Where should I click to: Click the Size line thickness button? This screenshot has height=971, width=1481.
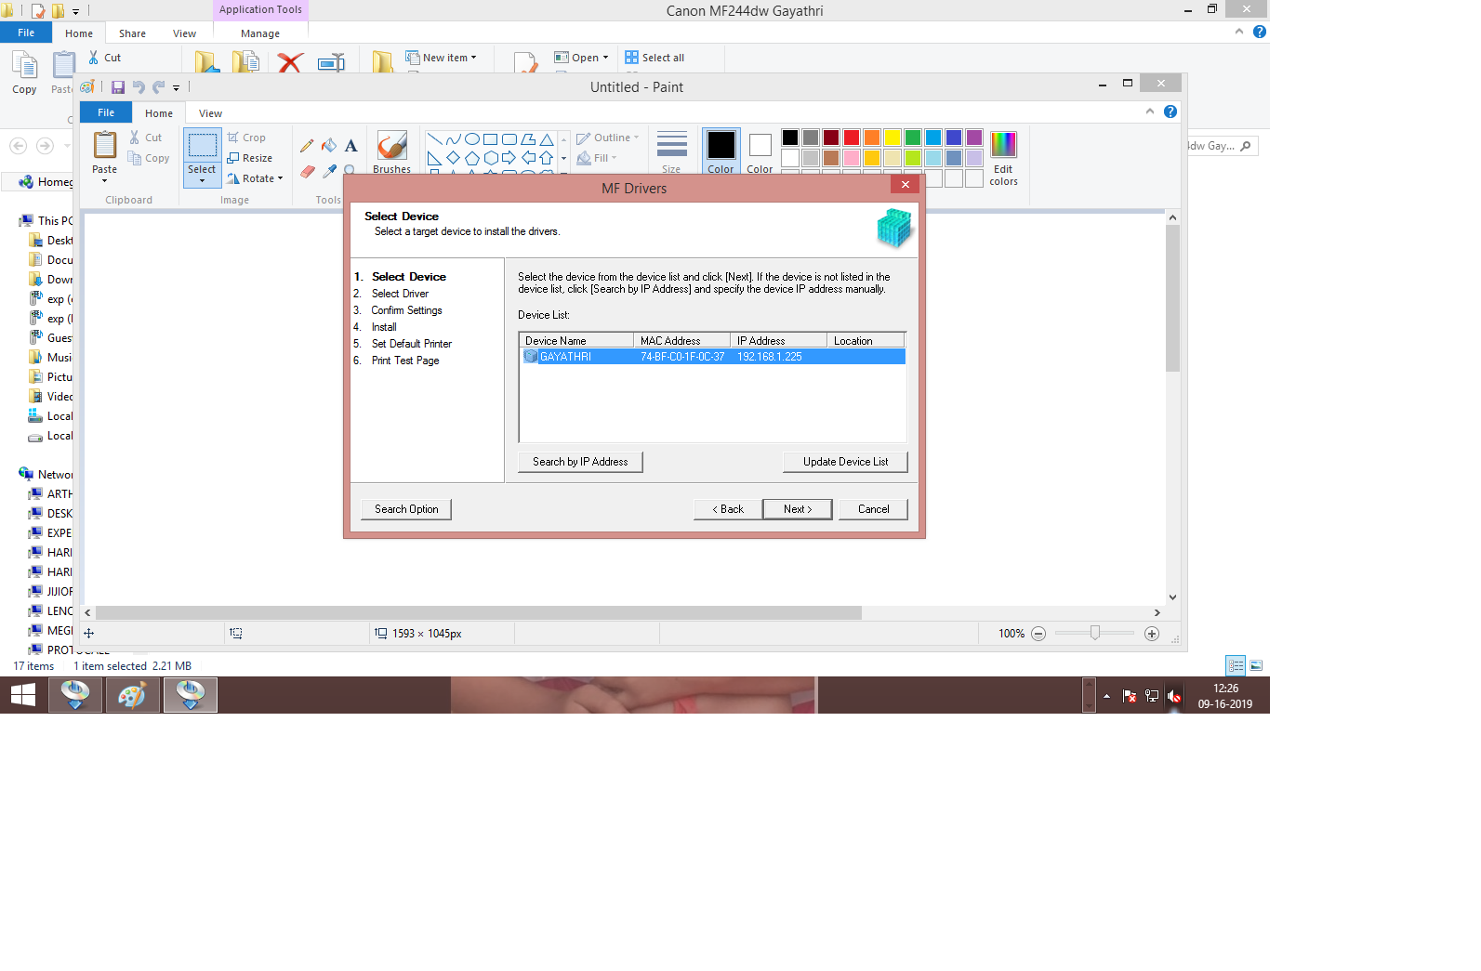[671, 151]
